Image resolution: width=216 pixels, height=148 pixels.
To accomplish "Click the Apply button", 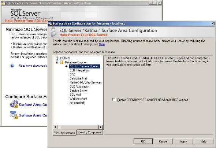I will click(x=183, y=141).
